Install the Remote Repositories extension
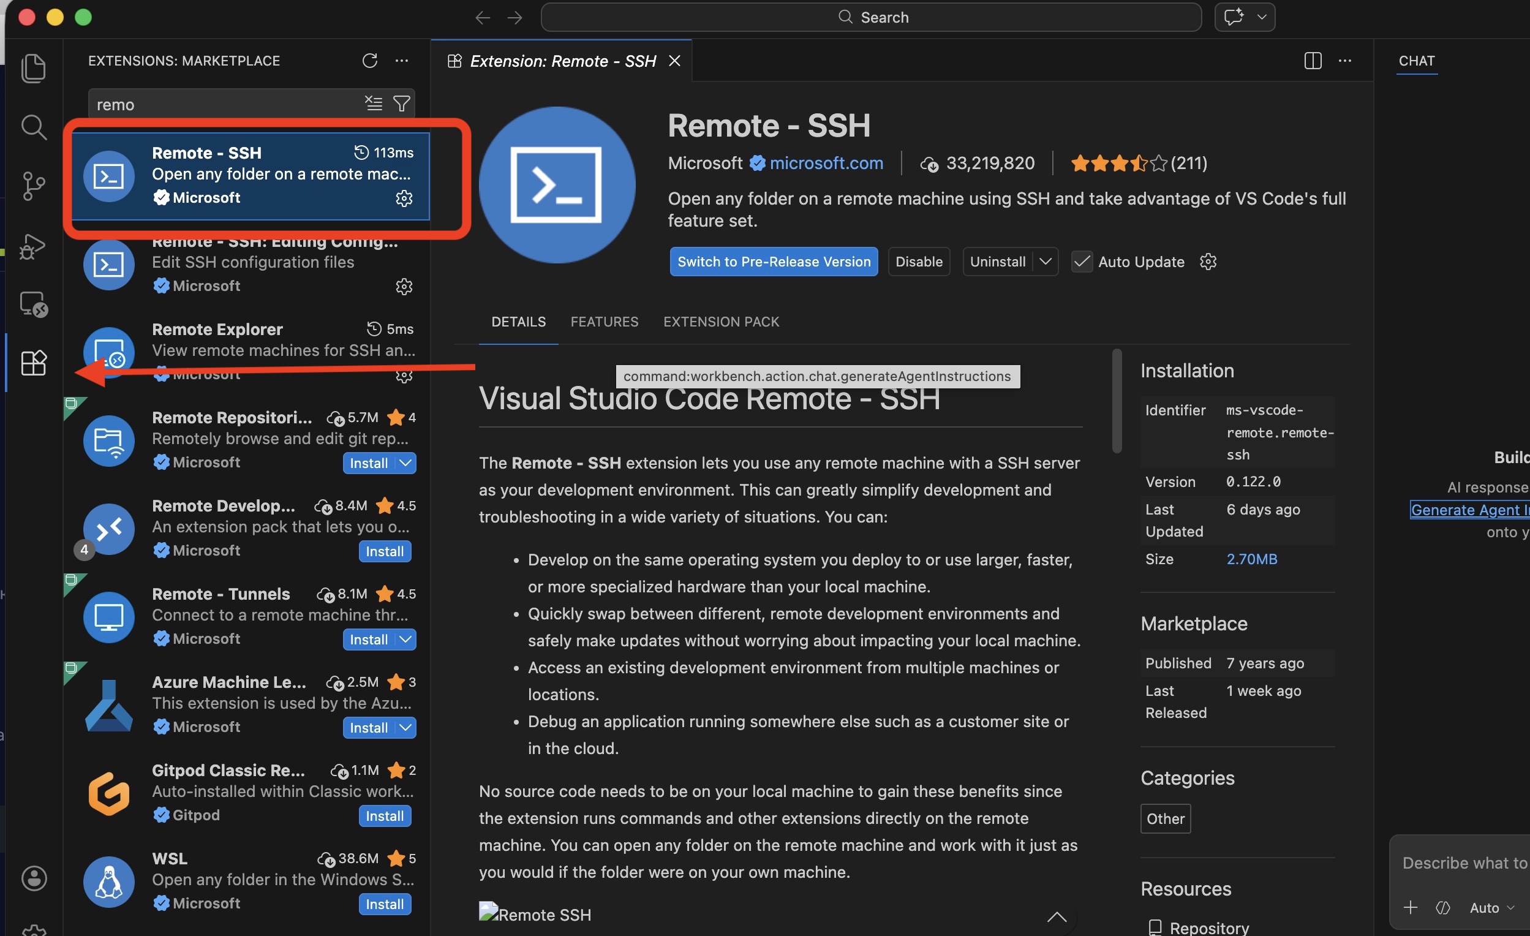This screenshot has width=1530, height=936. pyautogui.click(x=369, y=462)
